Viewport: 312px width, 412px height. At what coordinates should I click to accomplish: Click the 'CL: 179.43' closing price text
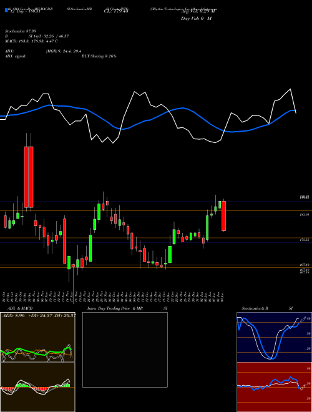(116, 11)
